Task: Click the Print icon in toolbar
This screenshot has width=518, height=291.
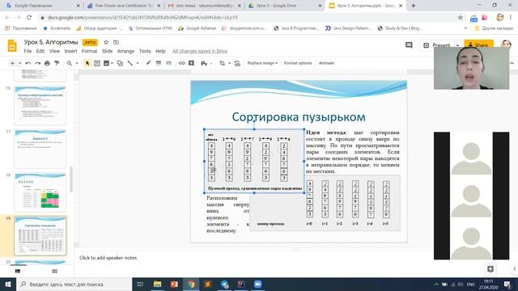Action: (x=47, y=63)
